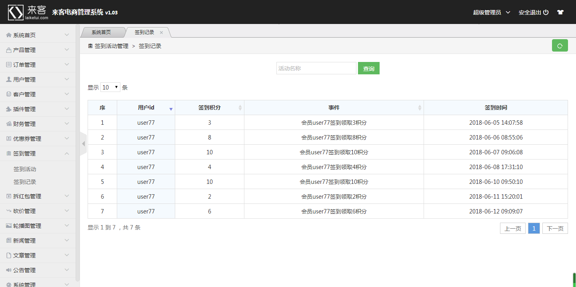
Task: Click timestamp 2018-06-08 17:31:10
Action: 496,167
